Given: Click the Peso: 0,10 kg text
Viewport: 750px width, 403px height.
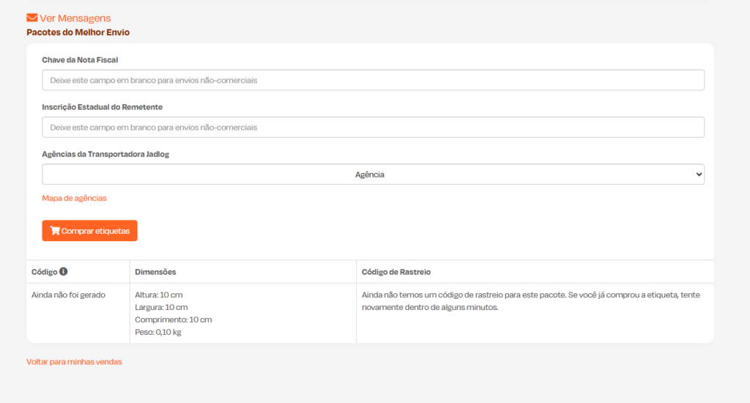Looking at the screenshot, I should (x=158, y=332).
